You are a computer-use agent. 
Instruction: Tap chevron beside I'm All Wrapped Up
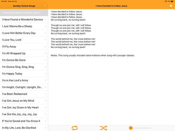click(x=46, y=53)
